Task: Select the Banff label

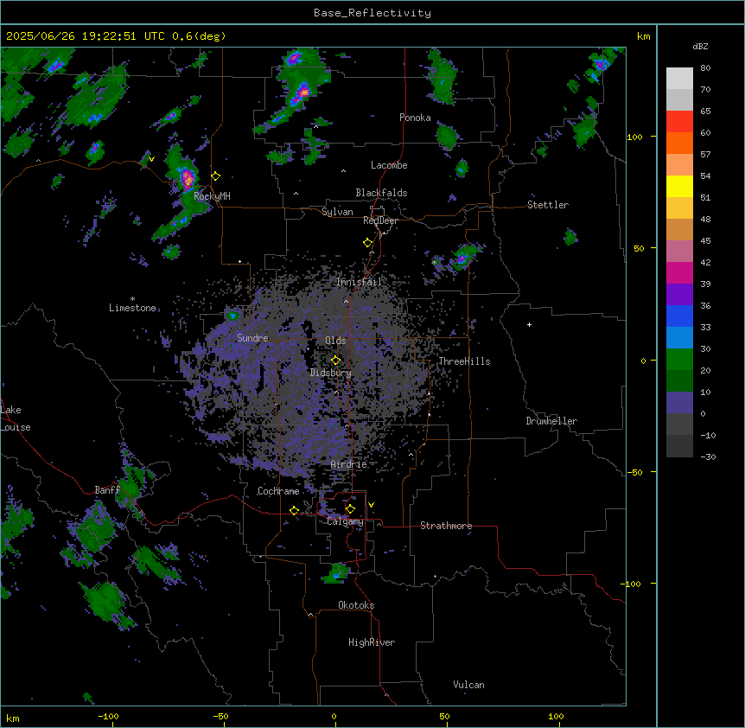Action: click(x=107, y=490)
